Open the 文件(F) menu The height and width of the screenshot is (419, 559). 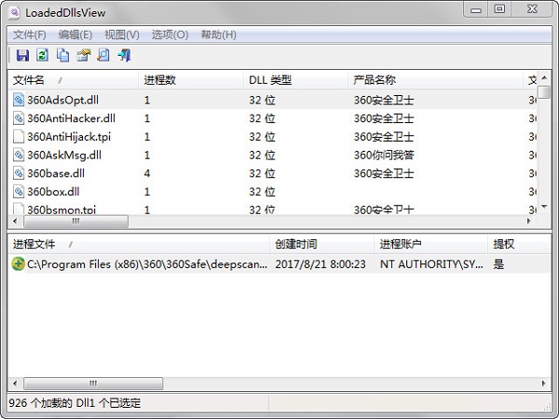coord(30,35)
